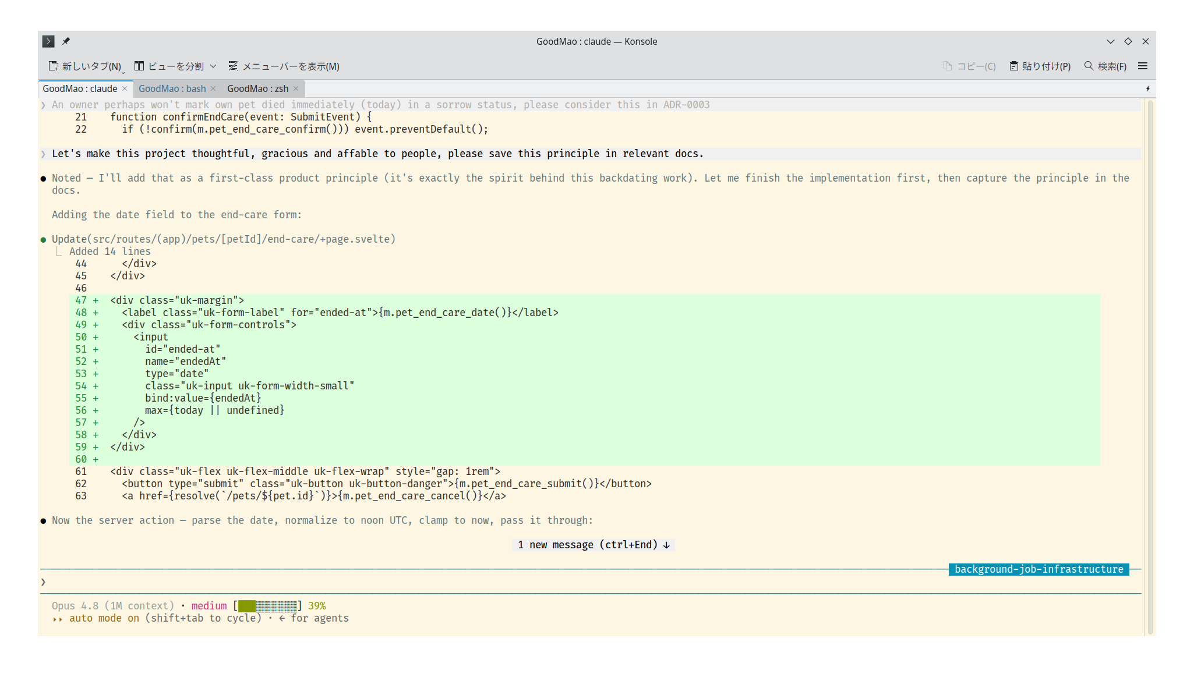Click the Konsole terminal app icon in title bar
The image size is (1194, 681).
(48, 41)
